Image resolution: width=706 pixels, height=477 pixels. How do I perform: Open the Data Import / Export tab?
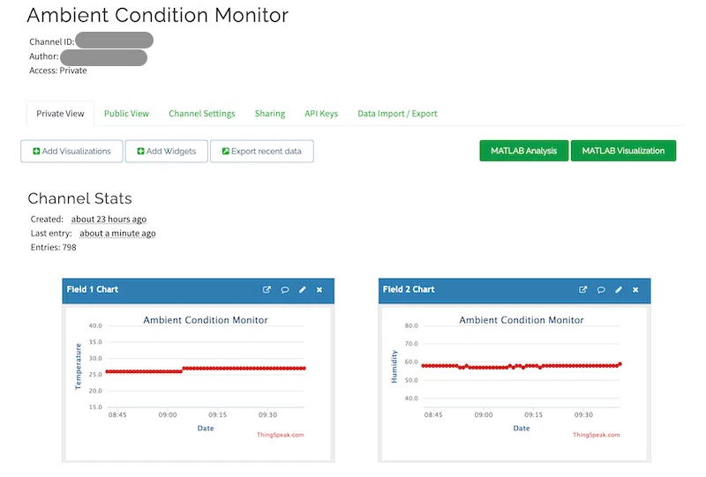(x=397, y=114)
